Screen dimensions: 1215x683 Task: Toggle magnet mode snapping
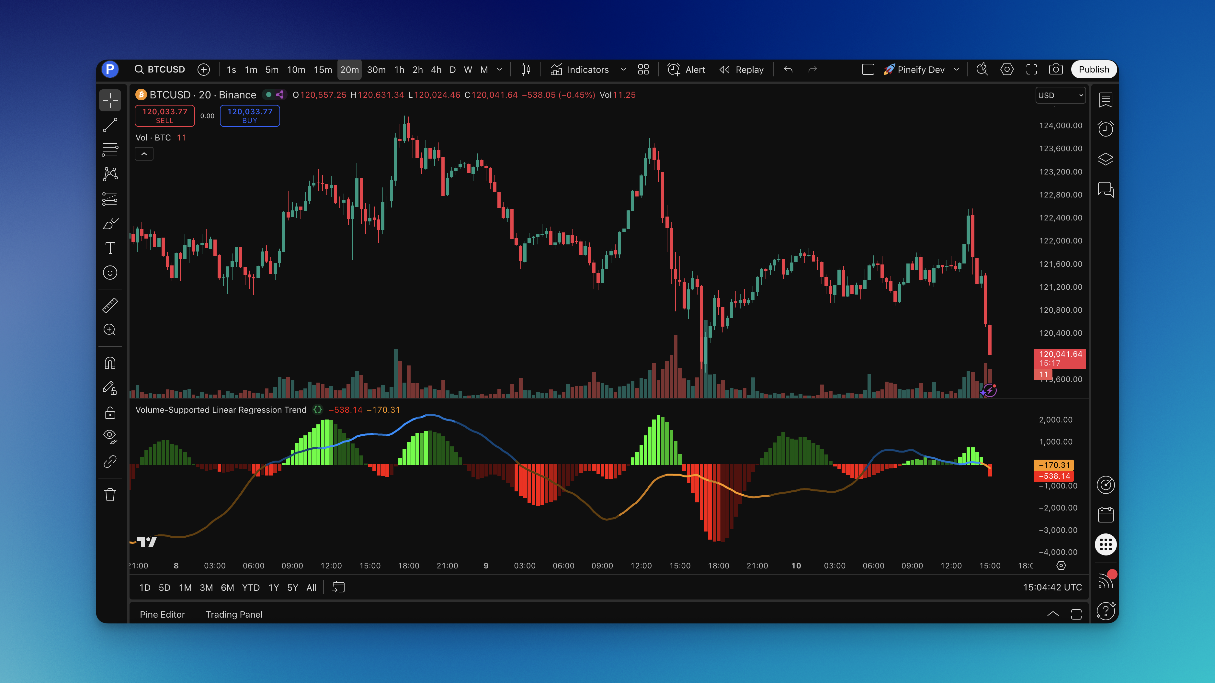[x=110, y=364]
